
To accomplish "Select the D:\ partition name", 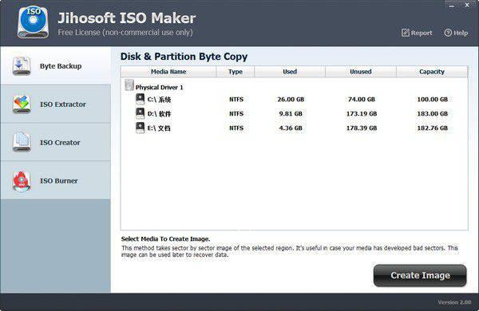I will click(159, 114).
